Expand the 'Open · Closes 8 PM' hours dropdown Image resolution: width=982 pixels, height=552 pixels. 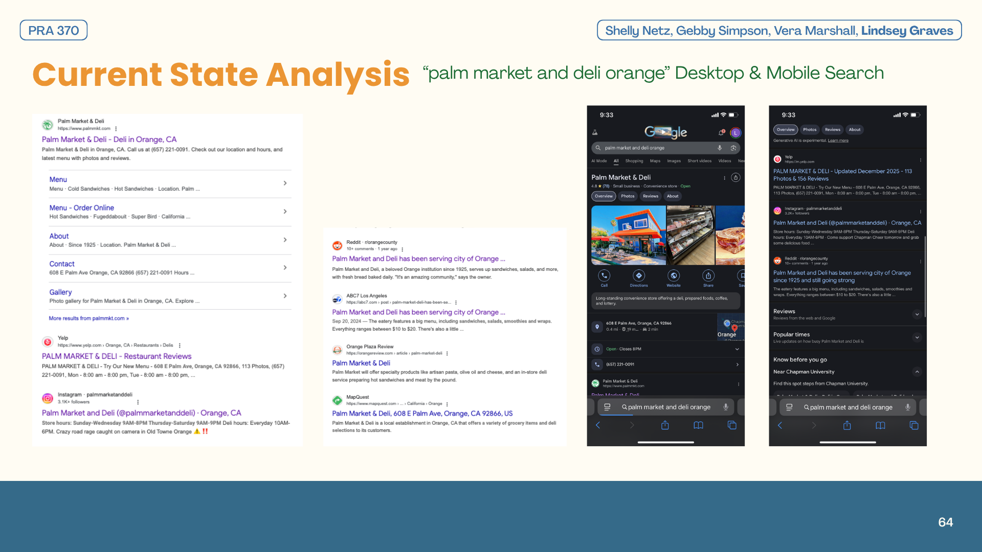click(x=737, y=349)
